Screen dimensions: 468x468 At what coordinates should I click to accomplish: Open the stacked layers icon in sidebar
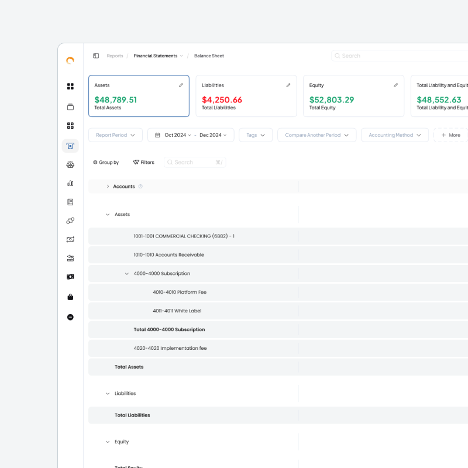coord(70,107)
